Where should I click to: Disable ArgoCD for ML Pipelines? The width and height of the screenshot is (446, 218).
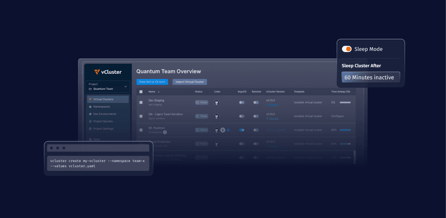[242, 130]
